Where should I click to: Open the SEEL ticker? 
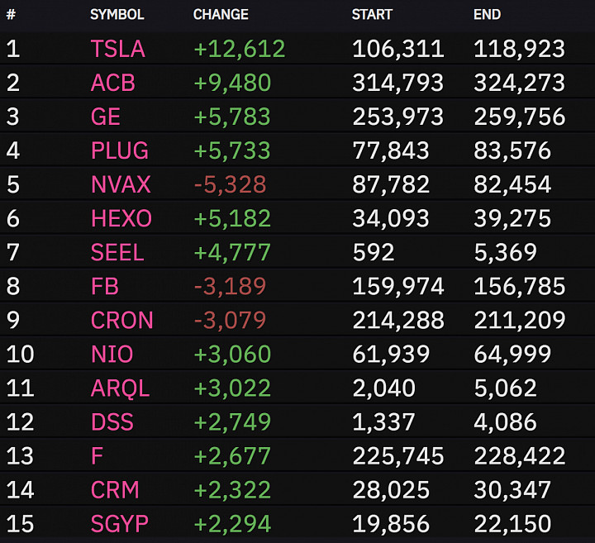117,252
